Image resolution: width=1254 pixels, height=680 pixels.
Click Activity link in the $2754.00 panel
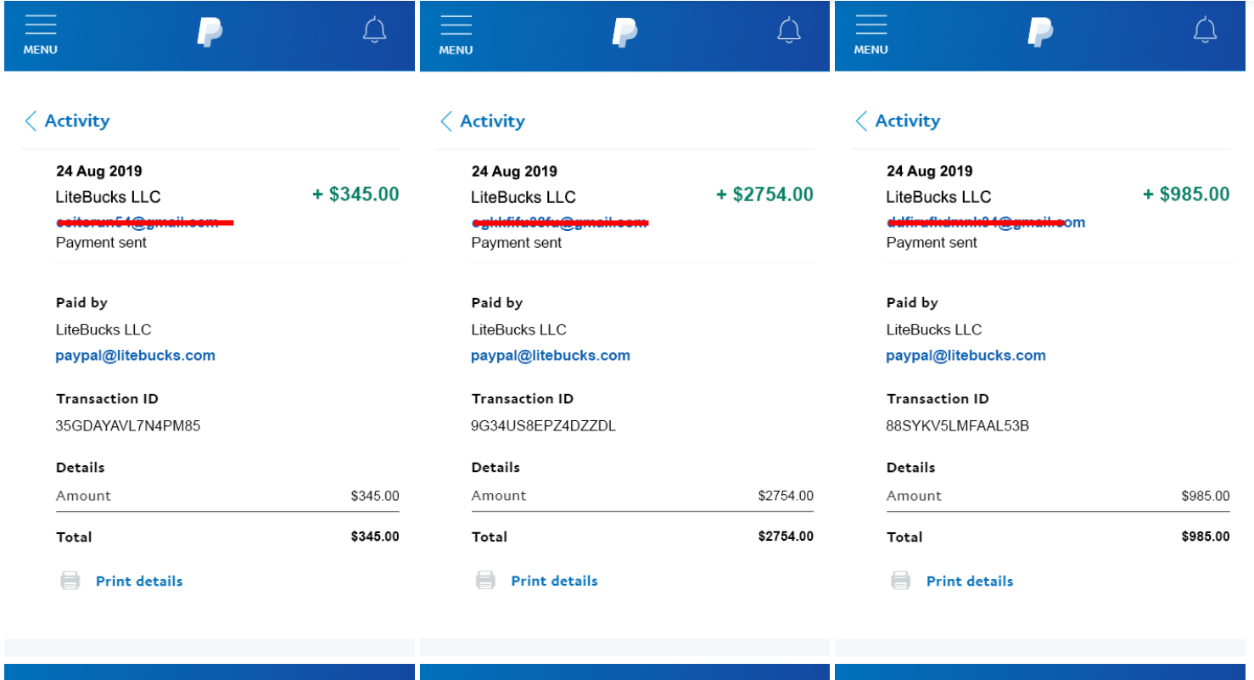[x=492, y=121]
